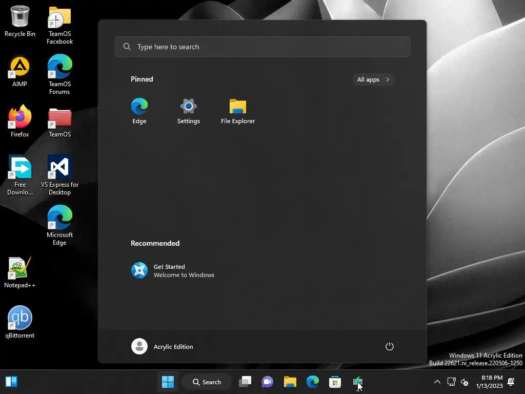Select the TeamOS Facebook desktop shortcut
525x394 pixels.
[x=59, y=26]
